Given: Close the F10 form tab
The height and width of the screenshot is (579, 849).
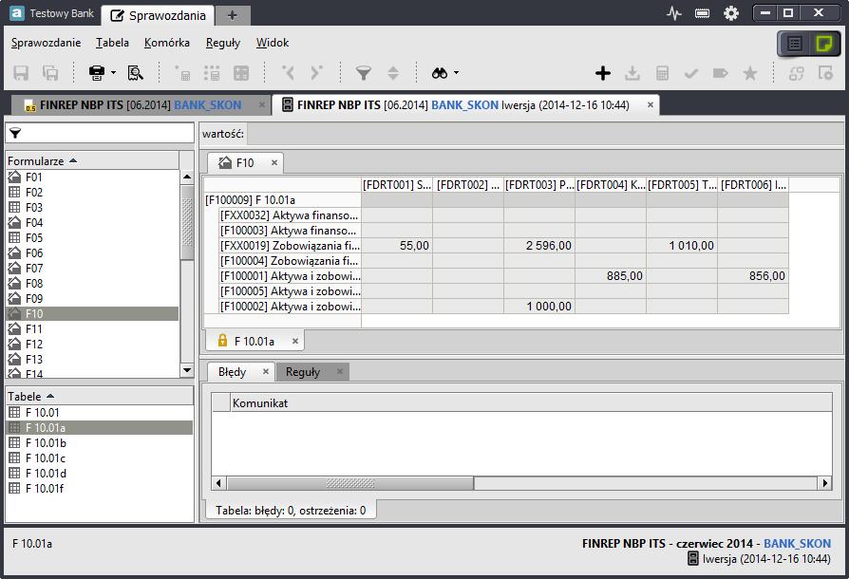Looking at the screenshot, I should point(274,162).
